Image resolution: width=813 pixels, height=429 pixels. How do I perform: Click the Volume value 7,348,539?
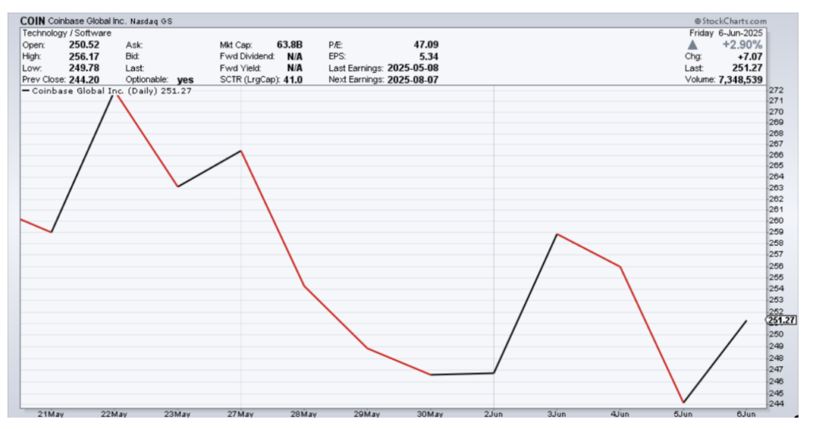click(x=741, y=80)
